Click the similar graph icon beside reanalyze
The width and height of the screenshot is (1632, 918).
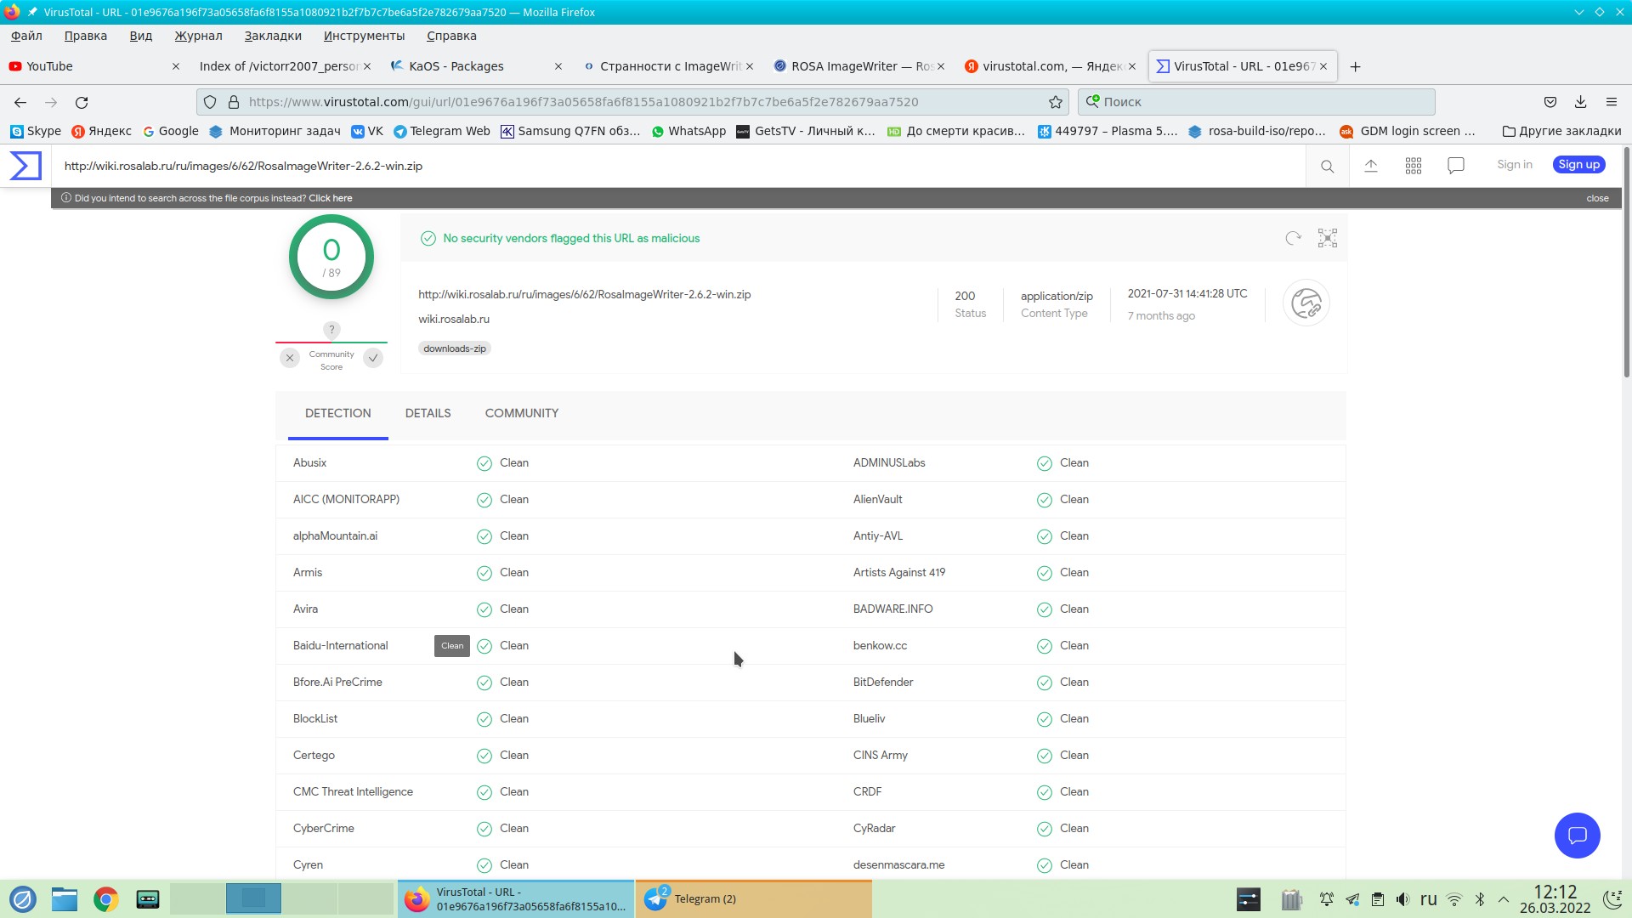pos(1327,239)
